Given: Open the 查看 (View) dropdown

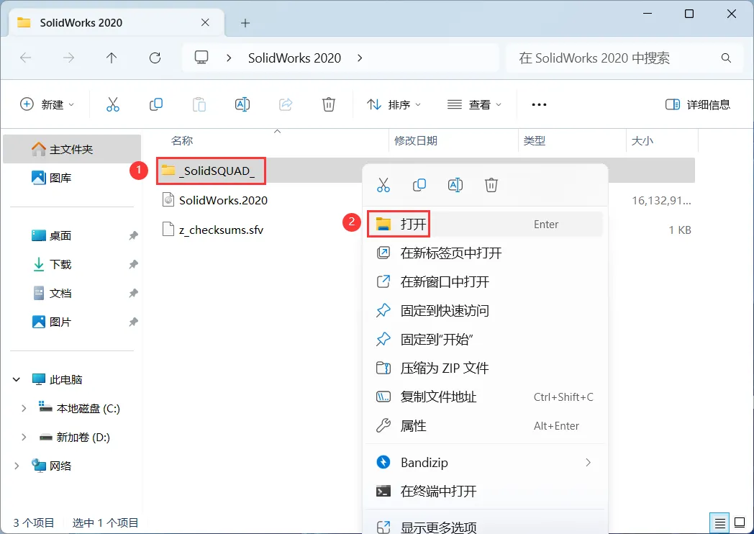Looking at the screenshot, I should pyautogui.click(x=474, y=104).
